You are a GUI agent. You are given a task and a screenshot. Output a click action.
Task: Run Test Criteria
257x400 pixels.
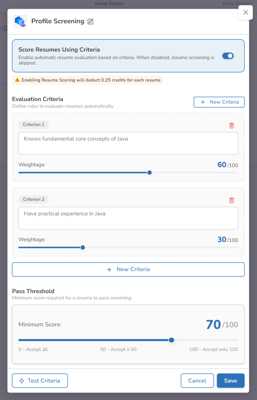coord(40,380)
